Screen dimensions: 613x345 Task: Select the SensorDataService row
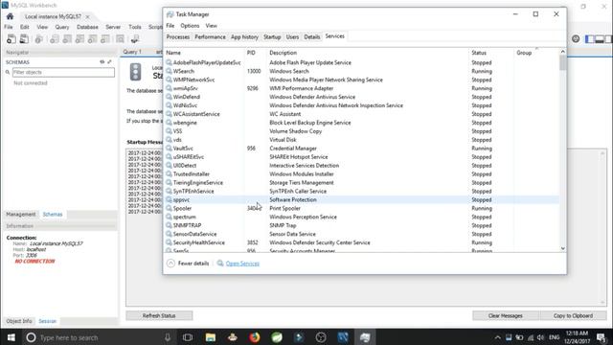pos(362,234)
